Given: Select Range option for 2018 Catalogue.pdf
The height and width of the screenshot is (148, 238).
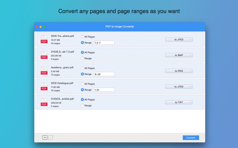Looking at the screenshot, I should 82,90.
